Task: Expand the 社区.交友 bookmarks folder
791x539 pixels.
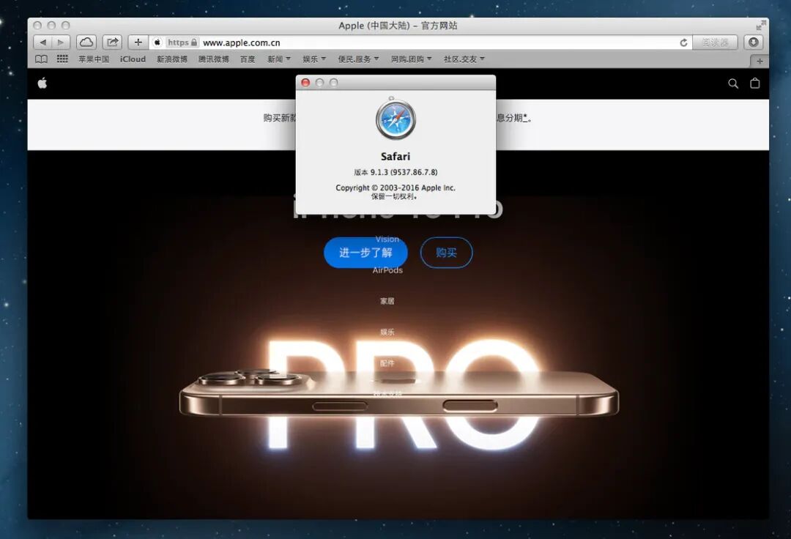Action: 464,59
